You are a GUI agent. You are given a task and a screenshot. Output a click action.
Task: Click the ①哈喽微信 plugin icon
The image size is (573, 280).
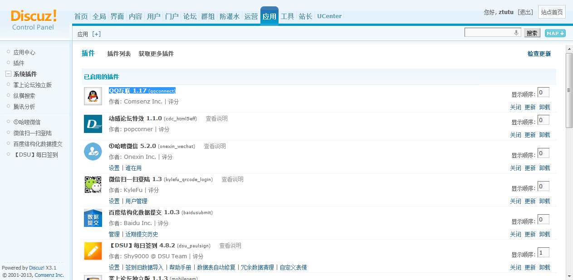pyautogui.click(x=93, y=152)
